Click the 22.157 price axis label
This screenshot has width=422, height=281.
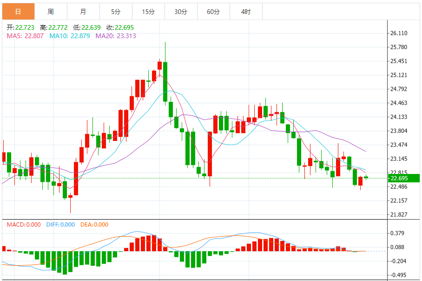point(399,201)
